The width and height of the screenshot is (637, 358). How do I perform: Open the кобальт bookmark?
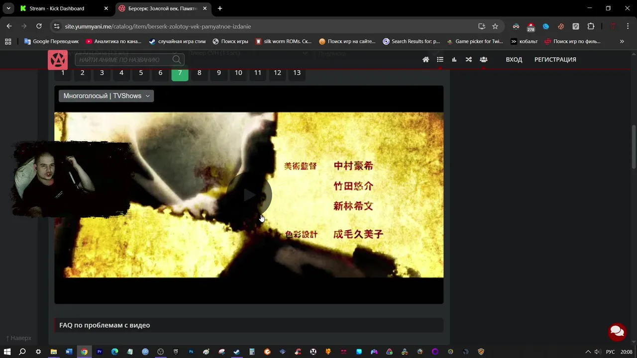525,41
